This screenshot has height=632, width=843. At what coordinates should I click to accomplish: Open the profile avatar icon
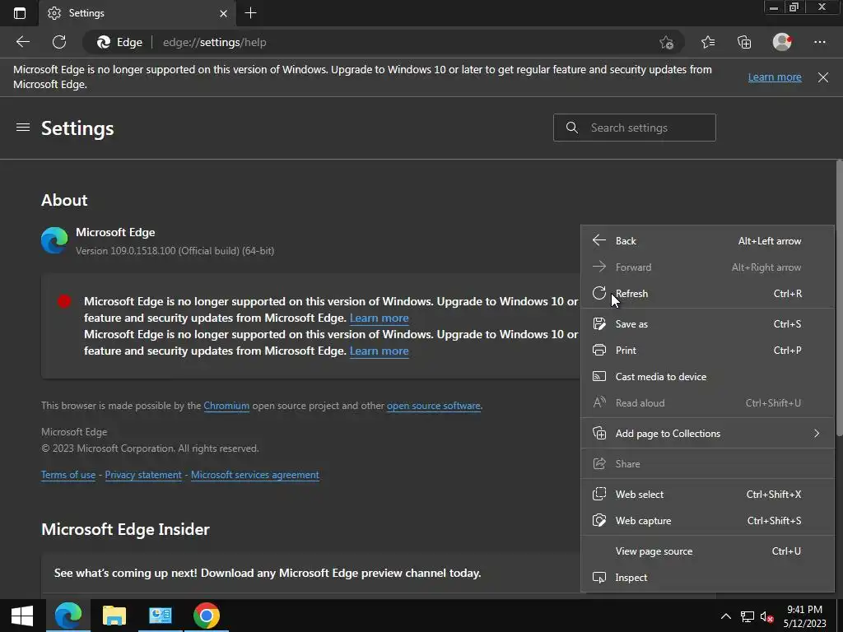tap(782, 42)
